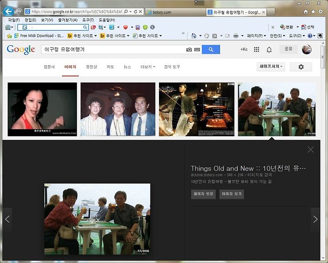This screenshot has height=263, width=328.
Task: Open the IE settings gear at top right
Action: coord(321,12)
